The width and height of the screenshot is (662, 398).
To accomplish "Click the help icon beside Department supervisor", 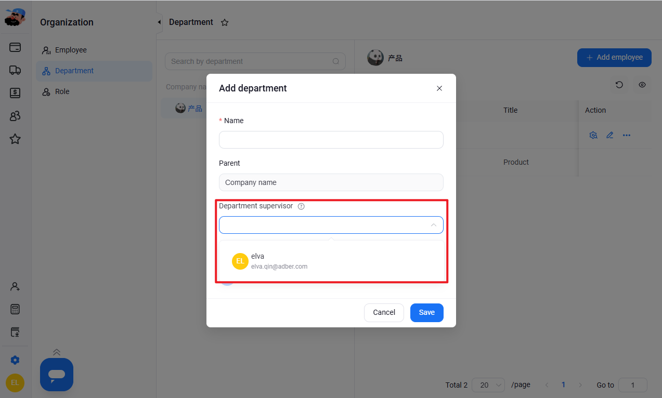I will [x=301, y=206].
